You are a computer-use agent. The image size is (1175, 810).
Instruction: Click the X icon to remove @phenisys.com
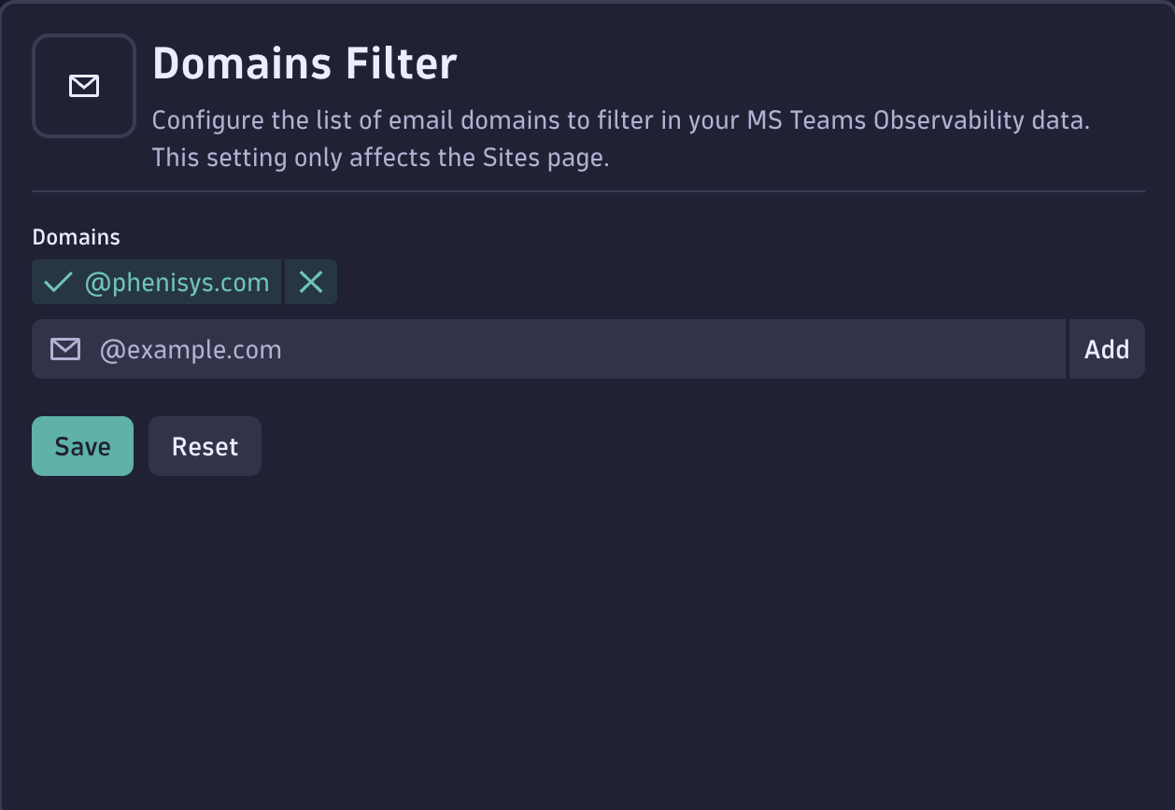(x=311, y=282)
